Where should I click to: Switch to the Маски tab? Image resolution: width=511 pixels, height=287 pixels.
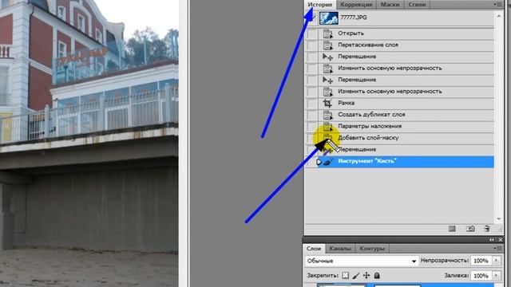click(x=390, y=5)
